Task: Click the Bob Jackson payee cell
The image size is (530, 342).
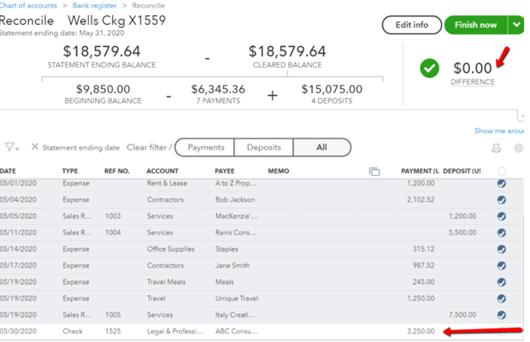Action: [235, 200]
